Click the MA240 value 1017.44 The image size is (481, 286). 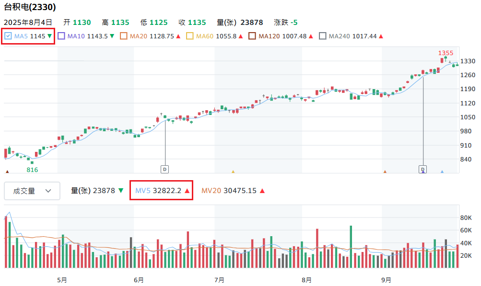364,36
